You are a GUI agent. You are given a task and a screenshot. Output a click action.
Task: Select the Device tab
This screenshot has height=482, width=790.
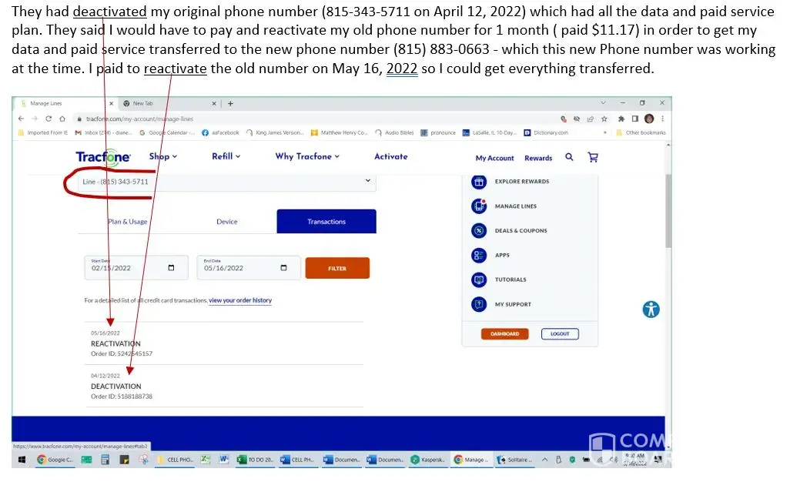[x=226, y=222]
